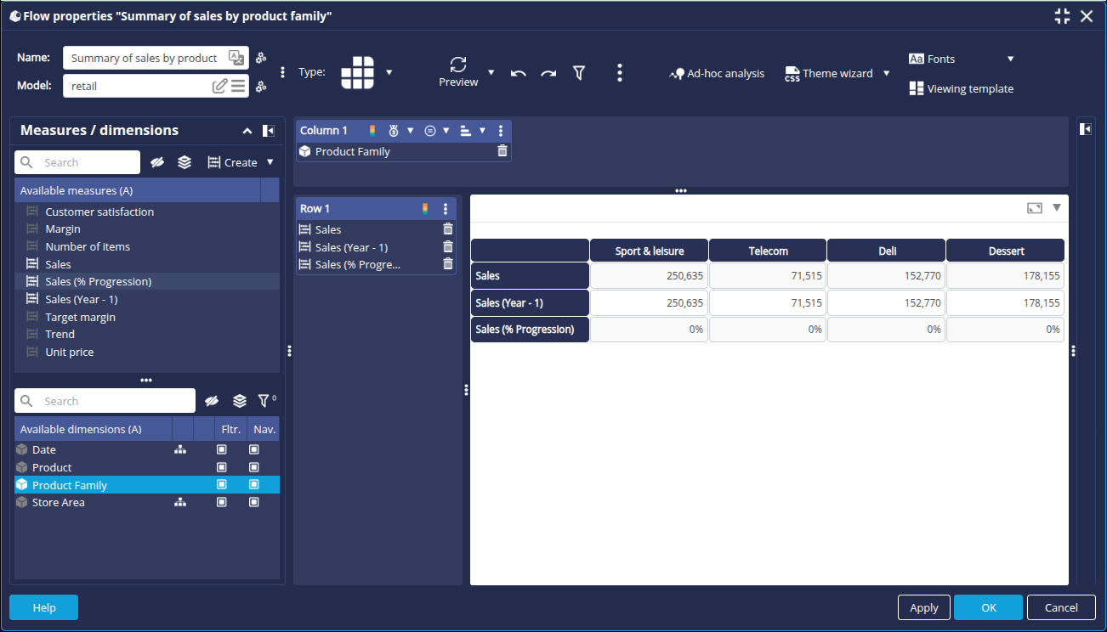Click the undo arrow icon
The image size is (1107, 632).
pyautogui.click(x=518, y=74)
